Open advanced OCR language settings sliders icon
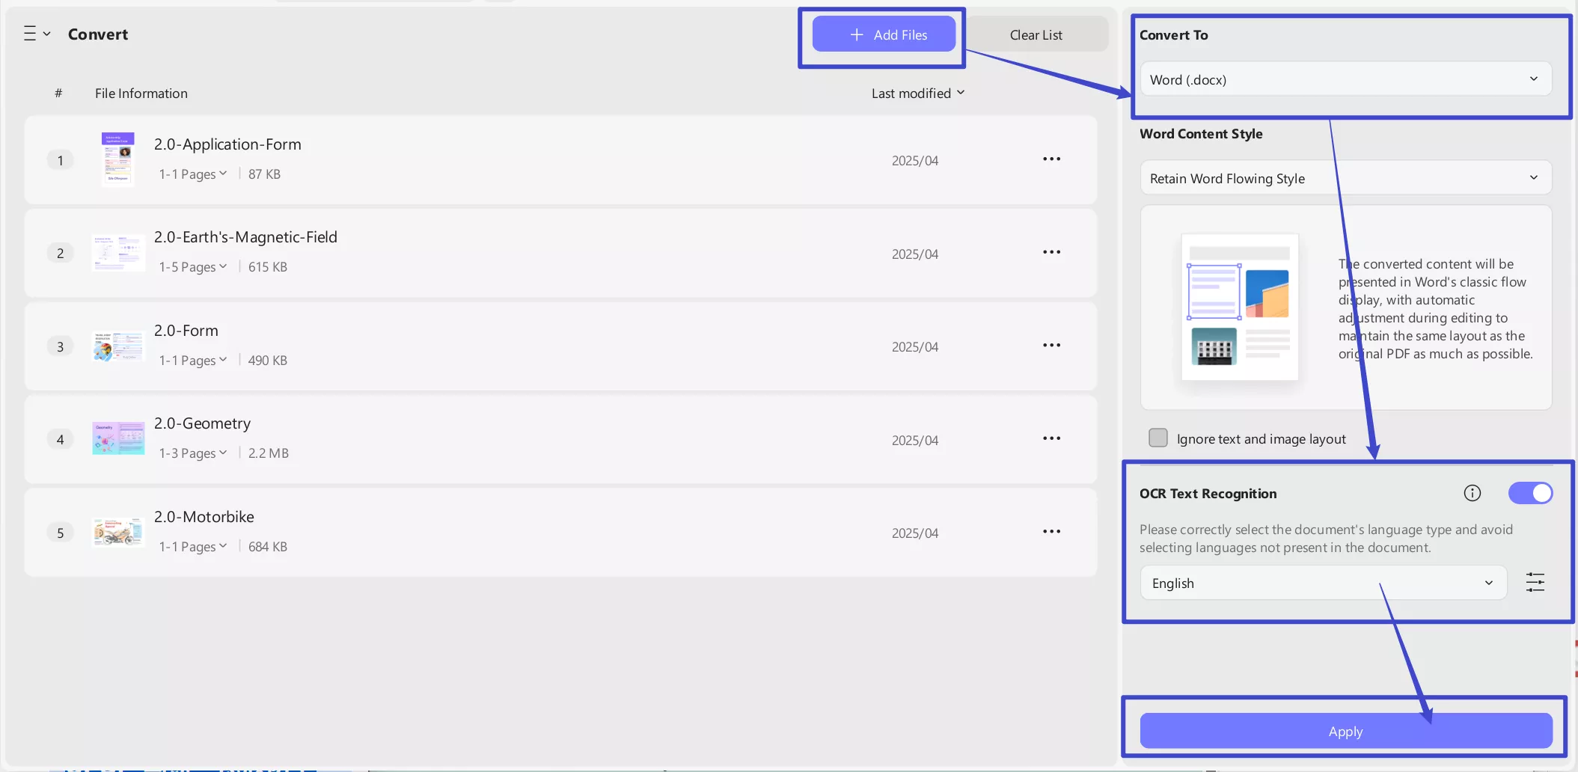This screenshot has height=772, width=1578. click(1535, 582)
